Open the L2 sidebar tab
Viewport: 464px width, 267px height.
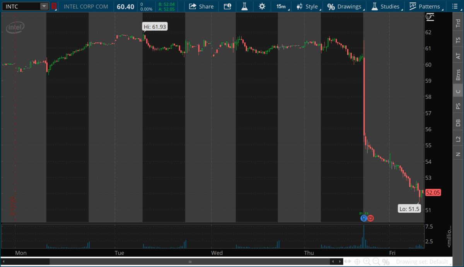click(x=458, y=139)
